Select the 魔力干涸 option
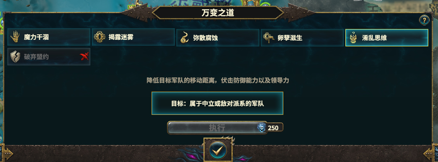This screenshot has height=162, width=438. (49, 37)
